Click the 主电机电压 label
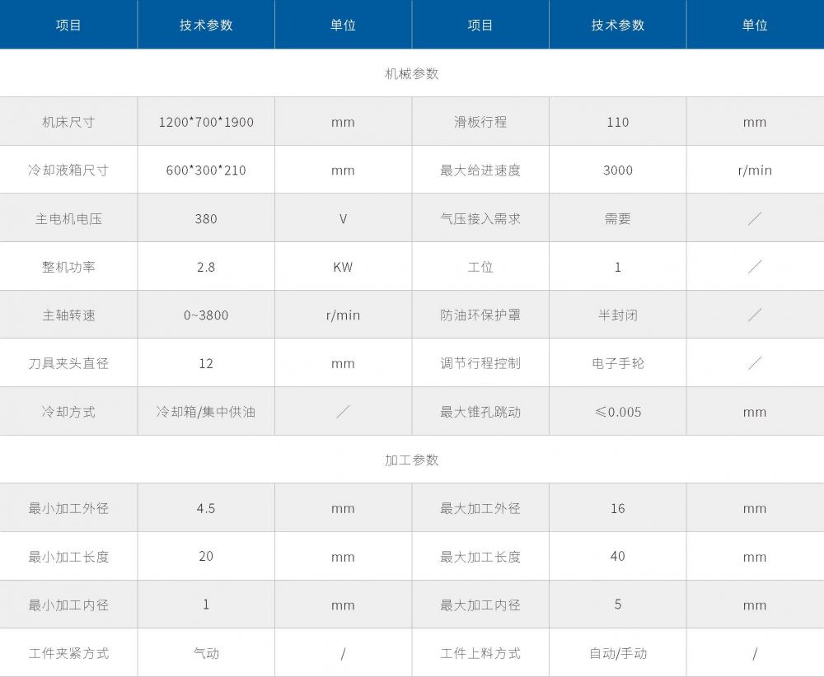824x677 pixels. tap(68, 219)
